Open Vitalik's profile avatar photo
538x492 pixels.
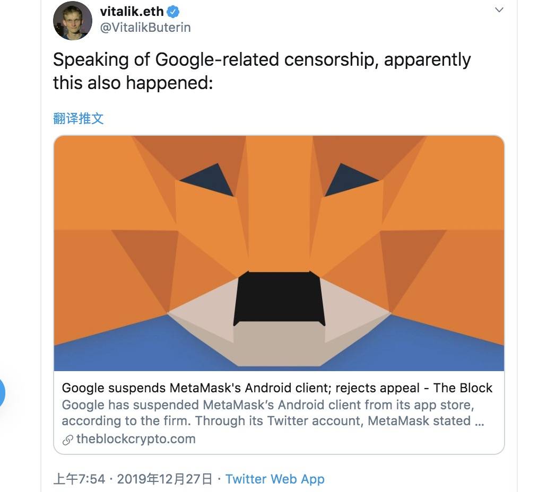(x=72, y=21)
